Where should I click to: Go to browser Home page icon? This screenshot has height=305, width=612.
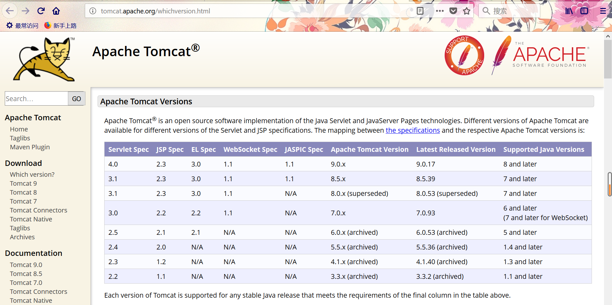(56, 11)
